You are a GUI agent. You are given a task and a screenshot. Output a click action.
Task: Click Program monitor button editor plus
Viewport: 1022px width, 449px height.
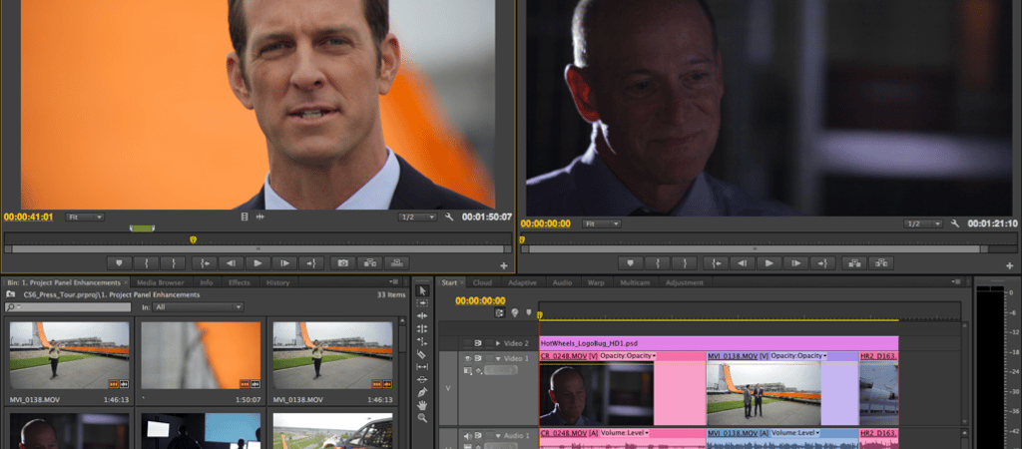[1008, 265]
